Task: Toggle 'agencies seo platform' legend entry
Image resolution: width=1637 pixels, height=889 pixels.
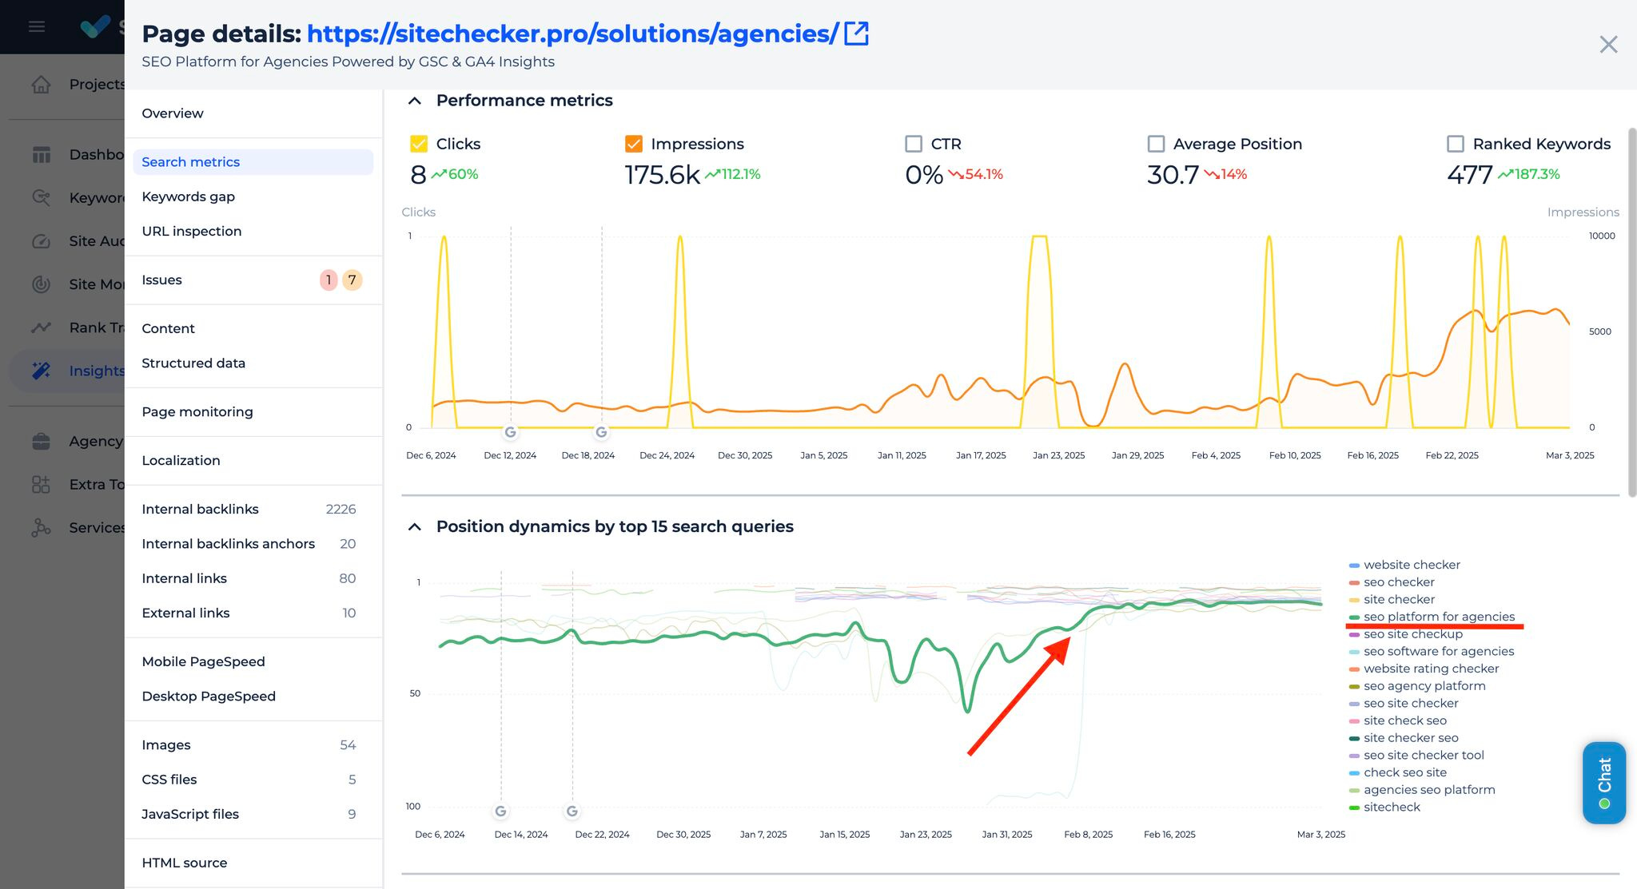Action: click(1422, 790)
